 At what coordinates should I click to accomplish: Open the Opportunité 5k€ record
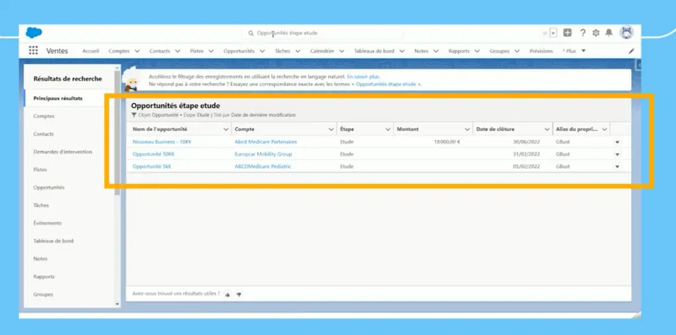[x=152, y=167]
